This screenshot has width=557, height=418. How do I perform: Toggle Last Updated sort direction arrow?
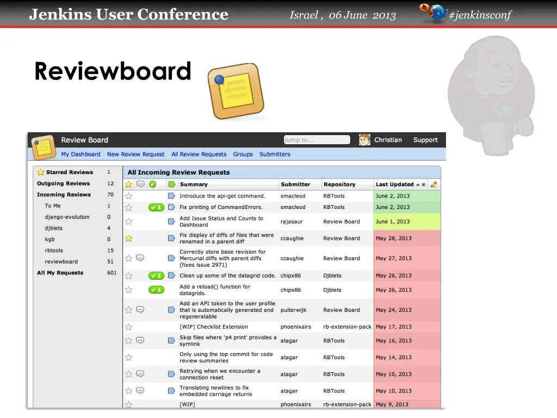(418, 185)
